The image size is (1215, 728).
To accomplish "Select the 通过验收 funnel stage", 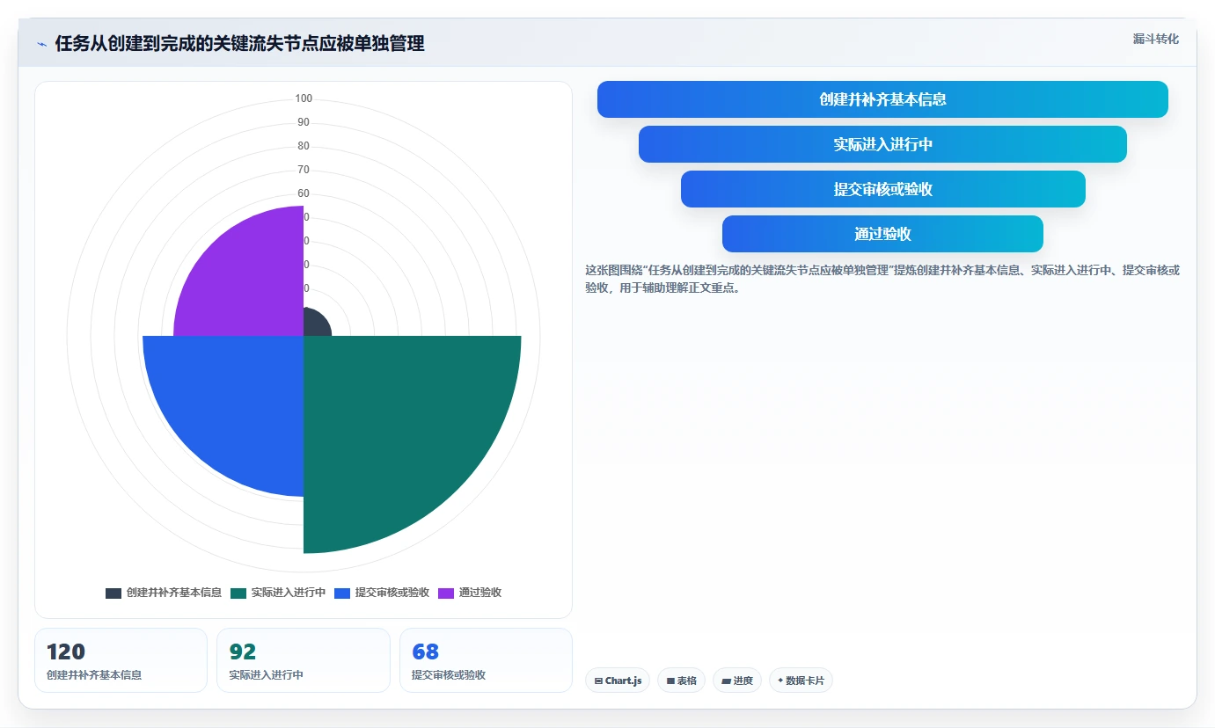I will [882, 234].
